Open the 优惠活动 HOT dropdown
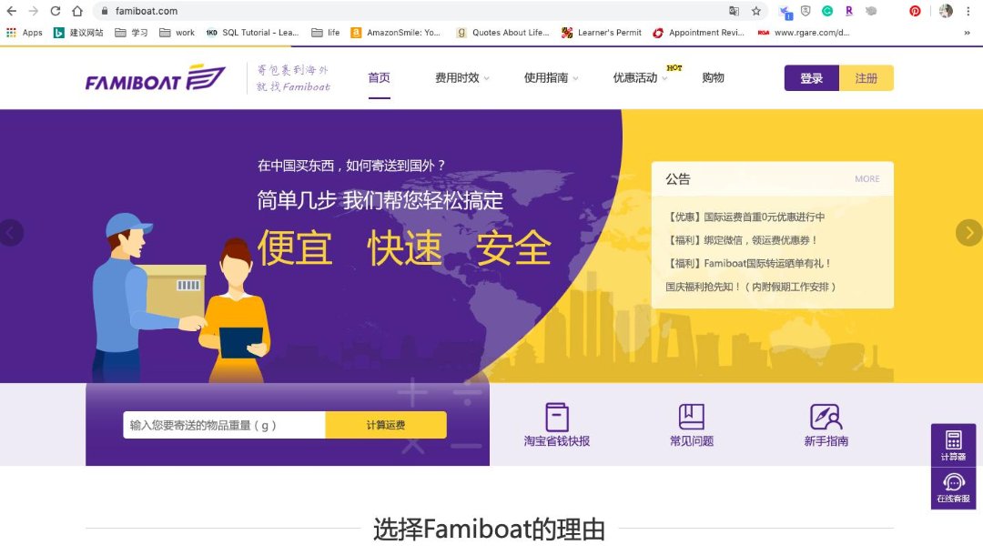 [x=637, y=78]
